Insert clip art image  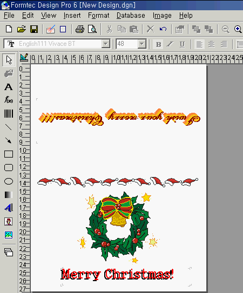(9, 221)
